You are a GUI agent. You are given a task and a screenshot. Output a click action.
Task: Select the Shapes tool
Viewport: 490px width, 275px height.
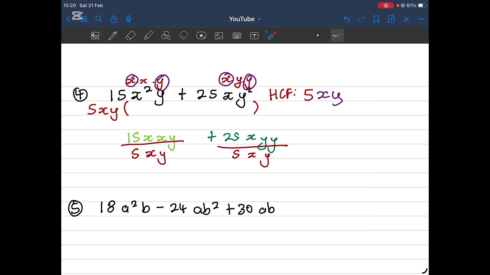(x=166, y=36)
